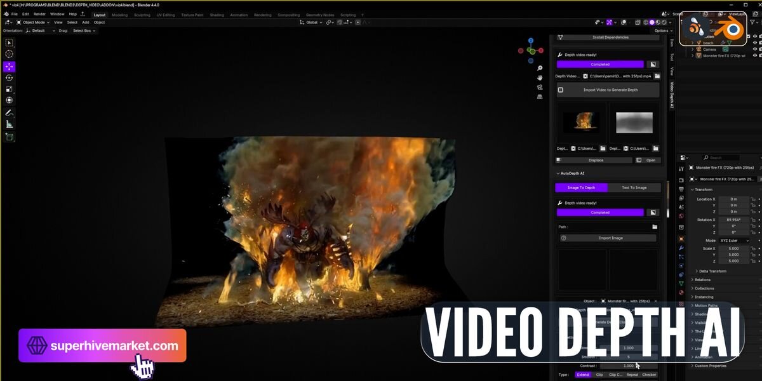Clear the Object field with the X icon

point(655,301)
